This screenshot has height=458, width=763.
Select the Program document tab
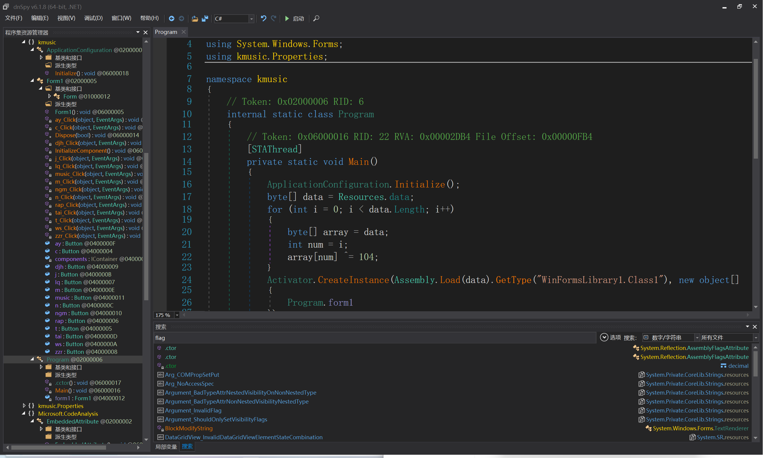pos(166,32)
